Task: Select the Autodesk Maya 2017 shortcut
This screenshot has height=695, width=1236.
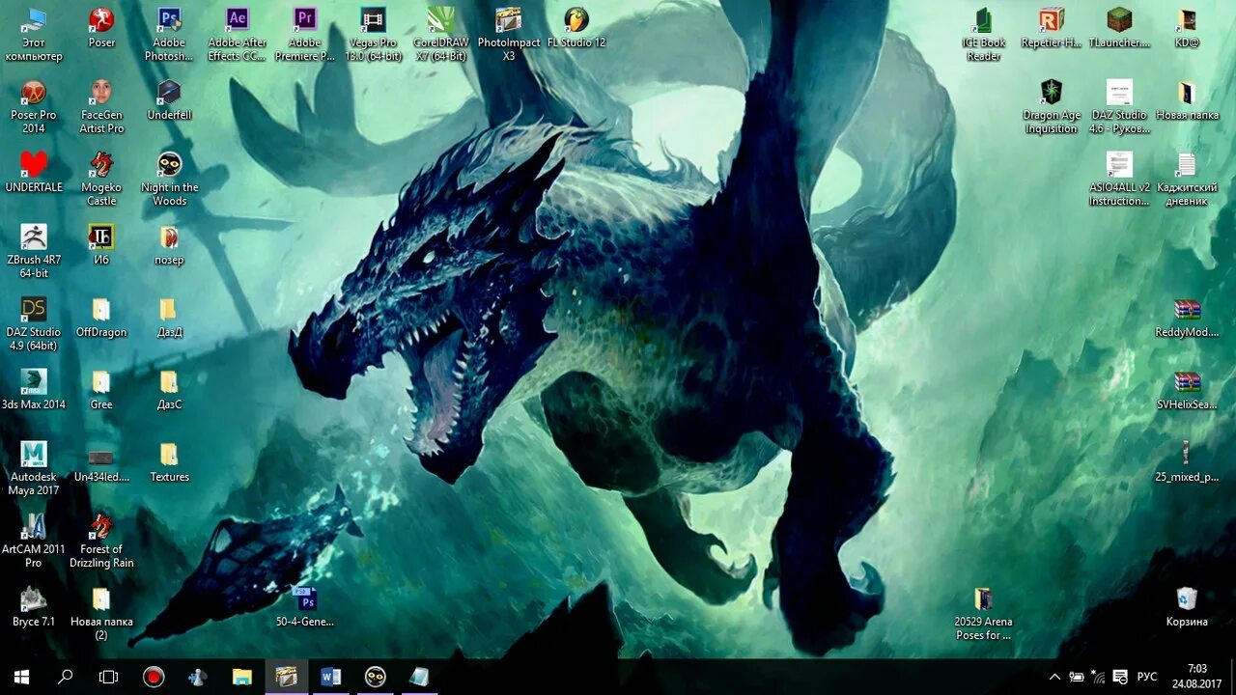Action: [x=34, y=469]
